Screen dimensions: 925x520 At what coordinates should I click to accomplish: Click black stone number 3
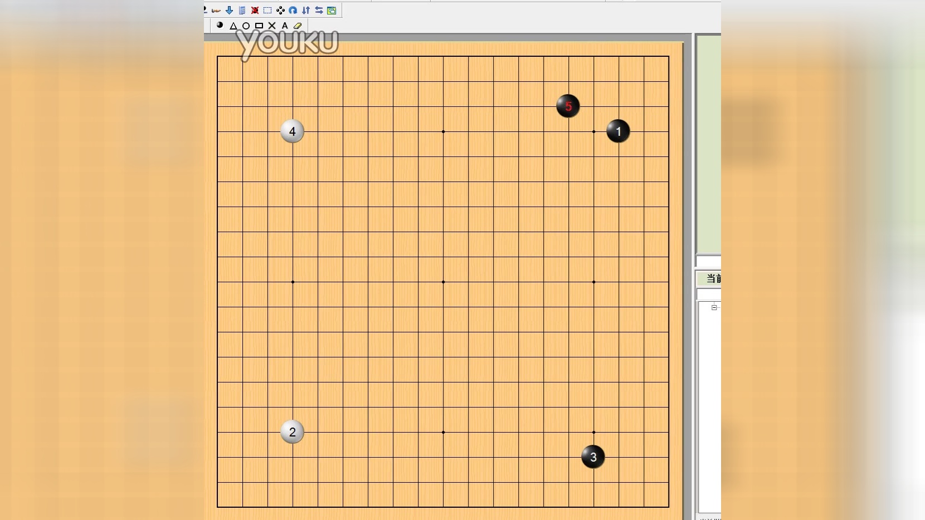pyautogui.click(x=593, y=457)
